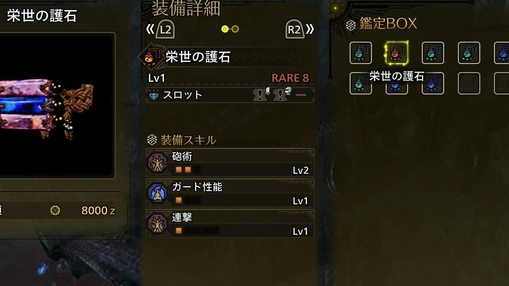Select the fourth teal talisman in top row

coord(469,53)
